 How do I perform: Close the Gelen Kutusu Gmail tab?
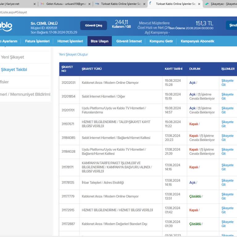pyautogui.click(x=89, y=4)
